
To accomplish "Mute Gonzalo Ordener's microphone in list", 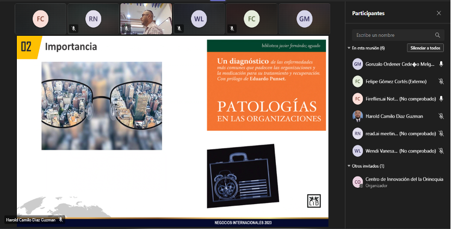I will click(x=441, y=64).
